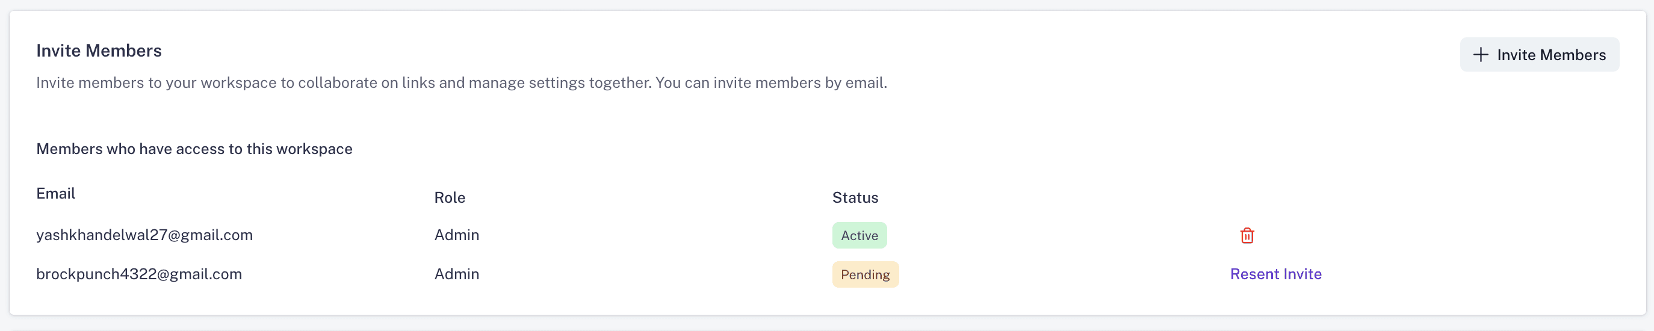Image resolution: width=1654 pixels, height=331 pixels.
Task: Click the Resent Invite link
Action: coord(1275,274)
